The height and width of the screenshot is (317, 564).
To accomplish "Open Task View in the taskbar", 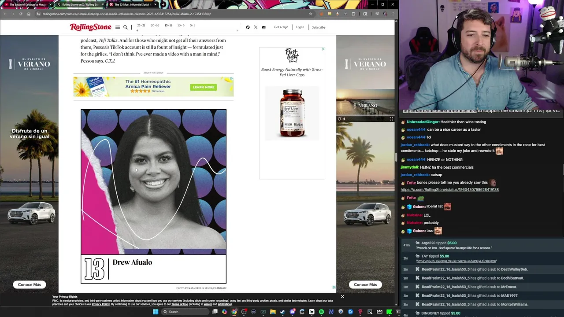I will (215, 312).
